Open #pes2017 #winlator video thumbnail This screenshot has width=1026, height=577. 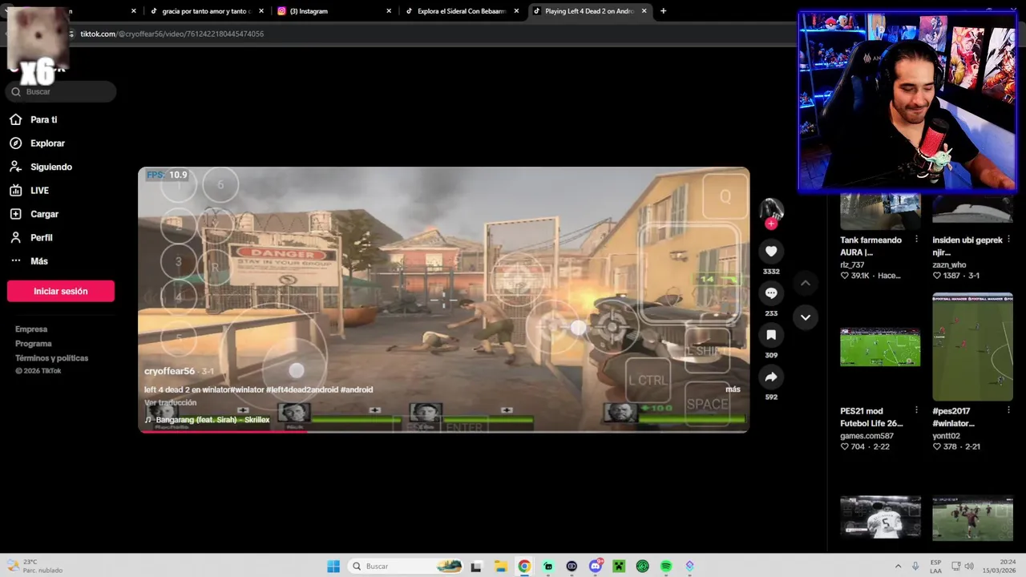tap(972, 347)
